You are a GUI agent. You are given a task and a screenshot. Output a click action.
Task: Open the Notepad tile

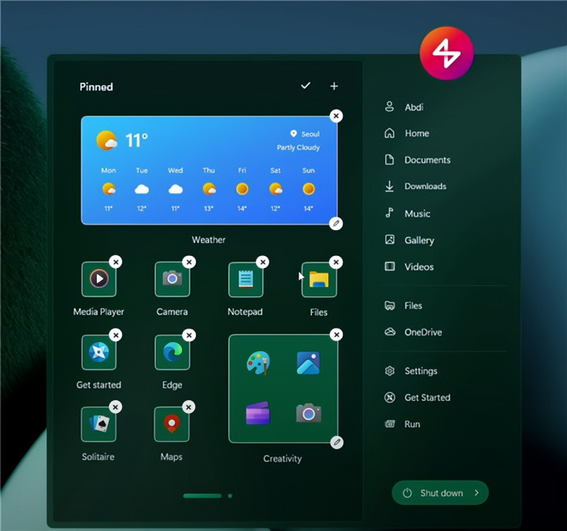coord(246,279)
